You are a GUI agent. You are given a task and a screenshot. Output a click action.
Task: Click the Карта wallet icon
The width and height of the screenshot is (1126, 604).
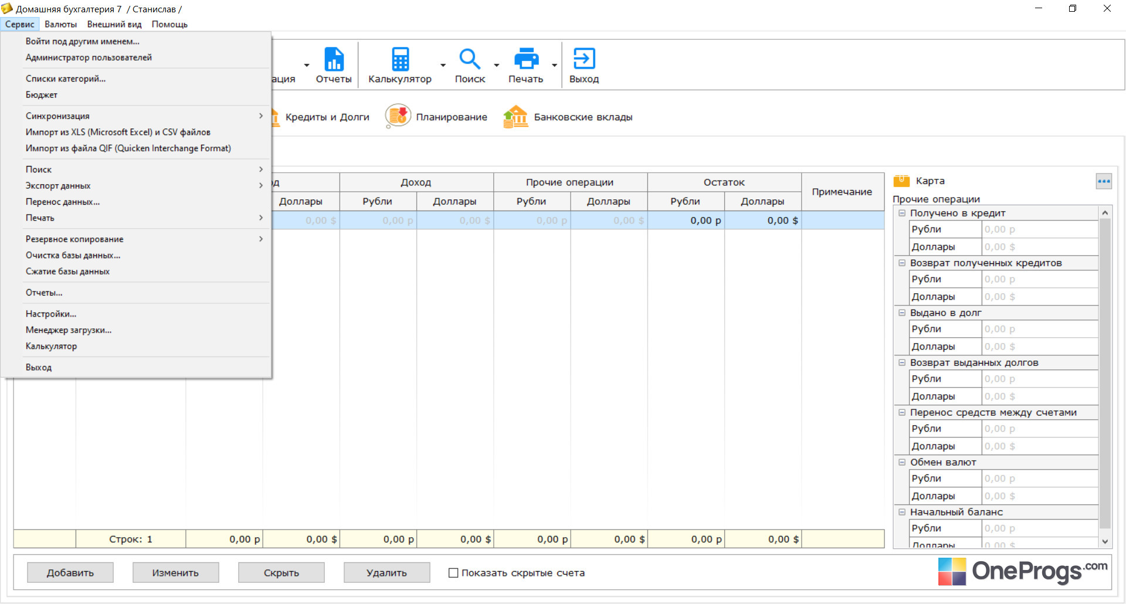pyautogui.click(x=901, y=181)
